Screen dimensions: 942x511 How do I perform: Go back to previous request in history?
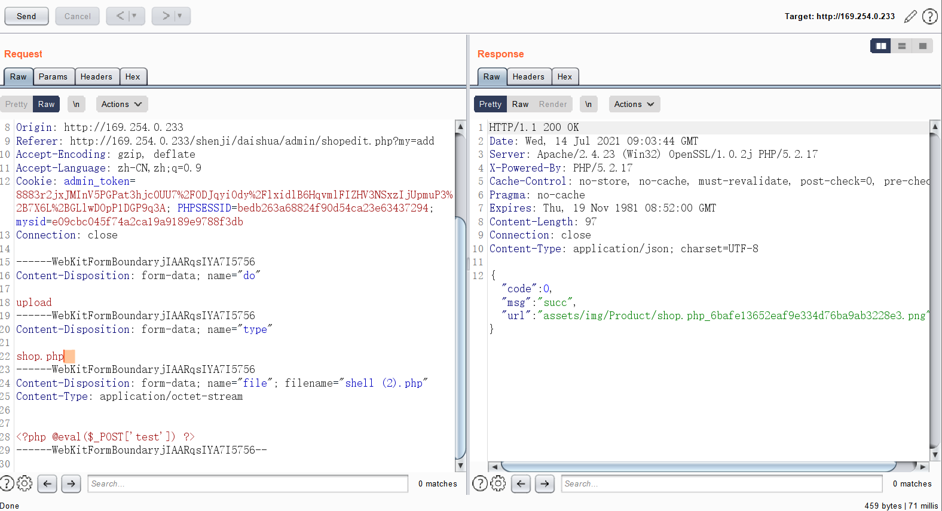pos(120,16)
